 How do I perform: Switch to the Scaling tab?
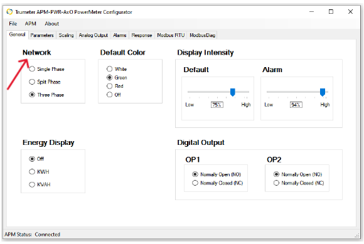point(66,35)
